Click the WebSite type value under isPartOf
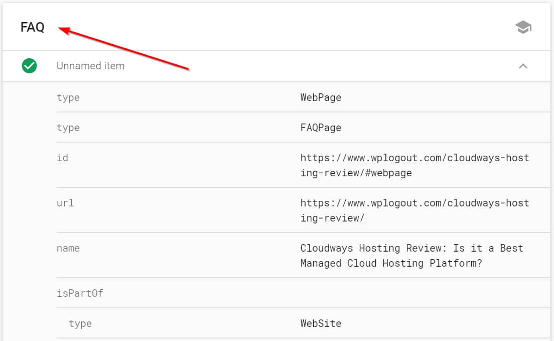Screen dimensions: 554x341 pos(320,323)
